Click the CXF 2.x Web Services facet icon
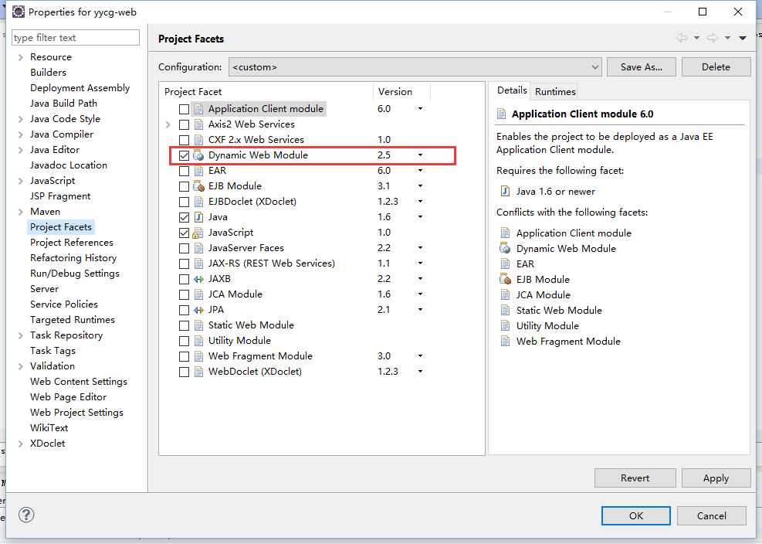 198,140
